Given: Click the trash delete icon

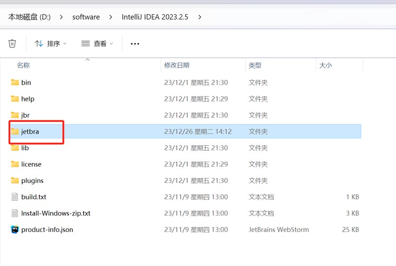Looking at the screenshot, I should (x=12, y=44).
